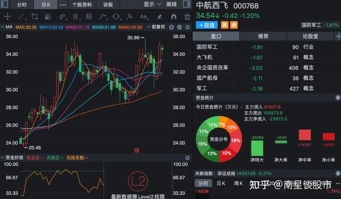Open 大飞机 concept row

tap(267, 57)
